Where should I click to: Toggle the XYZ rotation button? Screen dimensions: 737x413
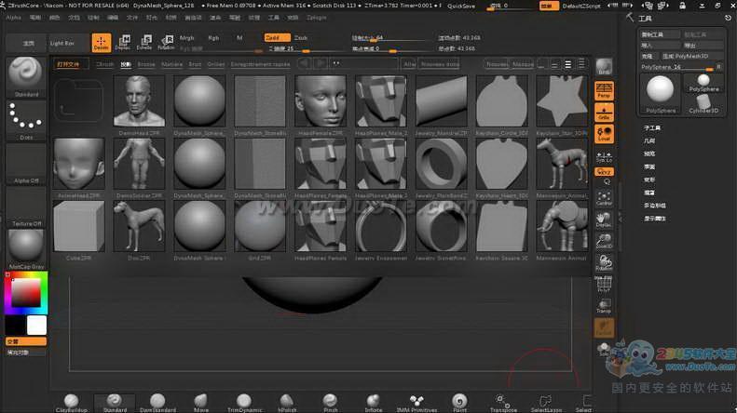click(604, 172)
